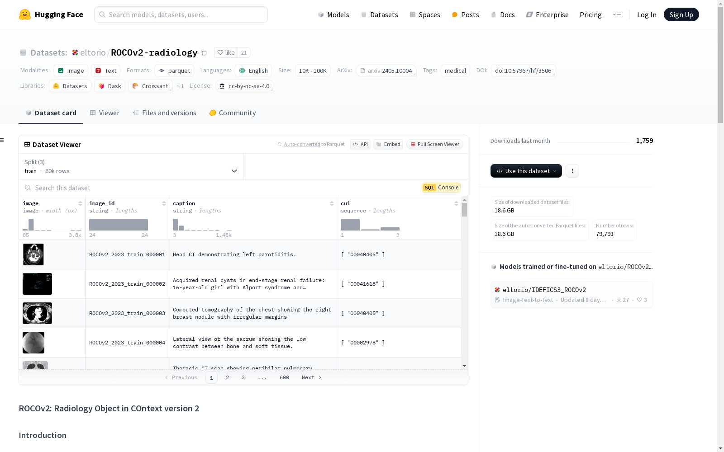Click the Croissant library tag
Screen dimensions: 724x452
click(x=150, y=86)
